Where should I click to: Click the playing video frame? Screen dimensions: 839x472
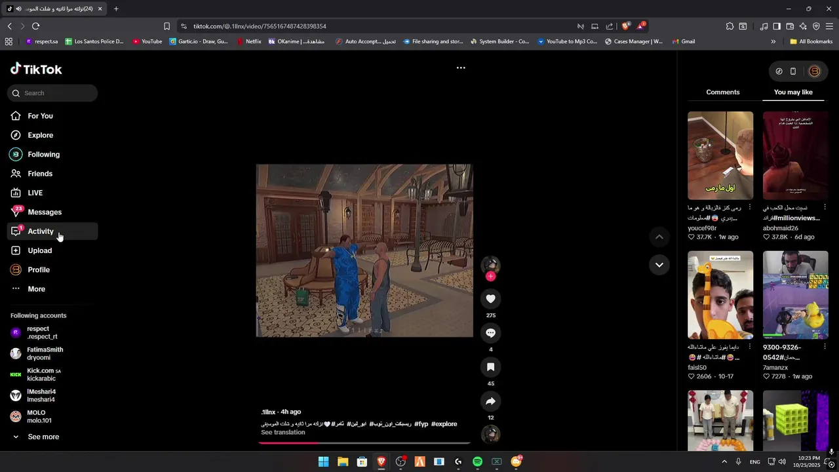coord(364,250)
